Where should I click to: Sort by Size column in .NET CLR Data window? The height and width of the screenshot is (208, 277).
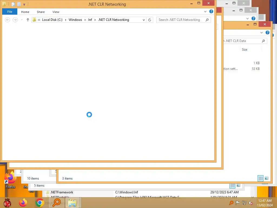tap(245, 50)
